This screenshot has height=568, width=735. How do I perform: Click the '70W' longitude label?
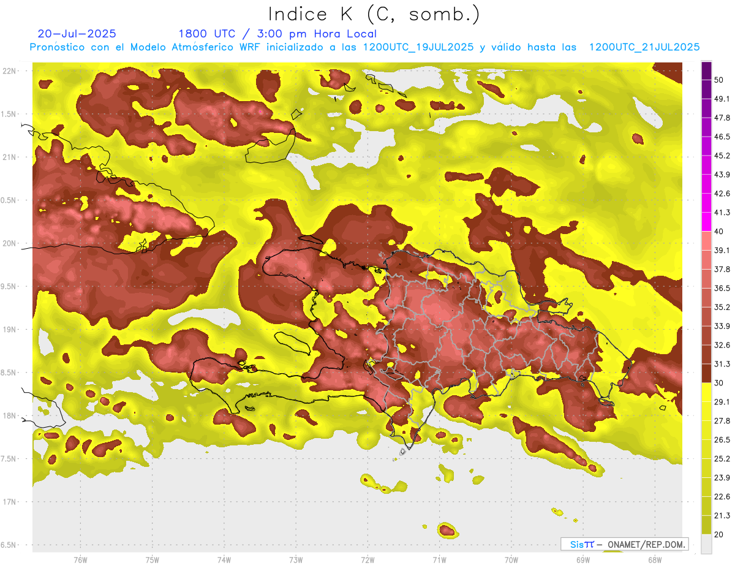coord(511,559)
